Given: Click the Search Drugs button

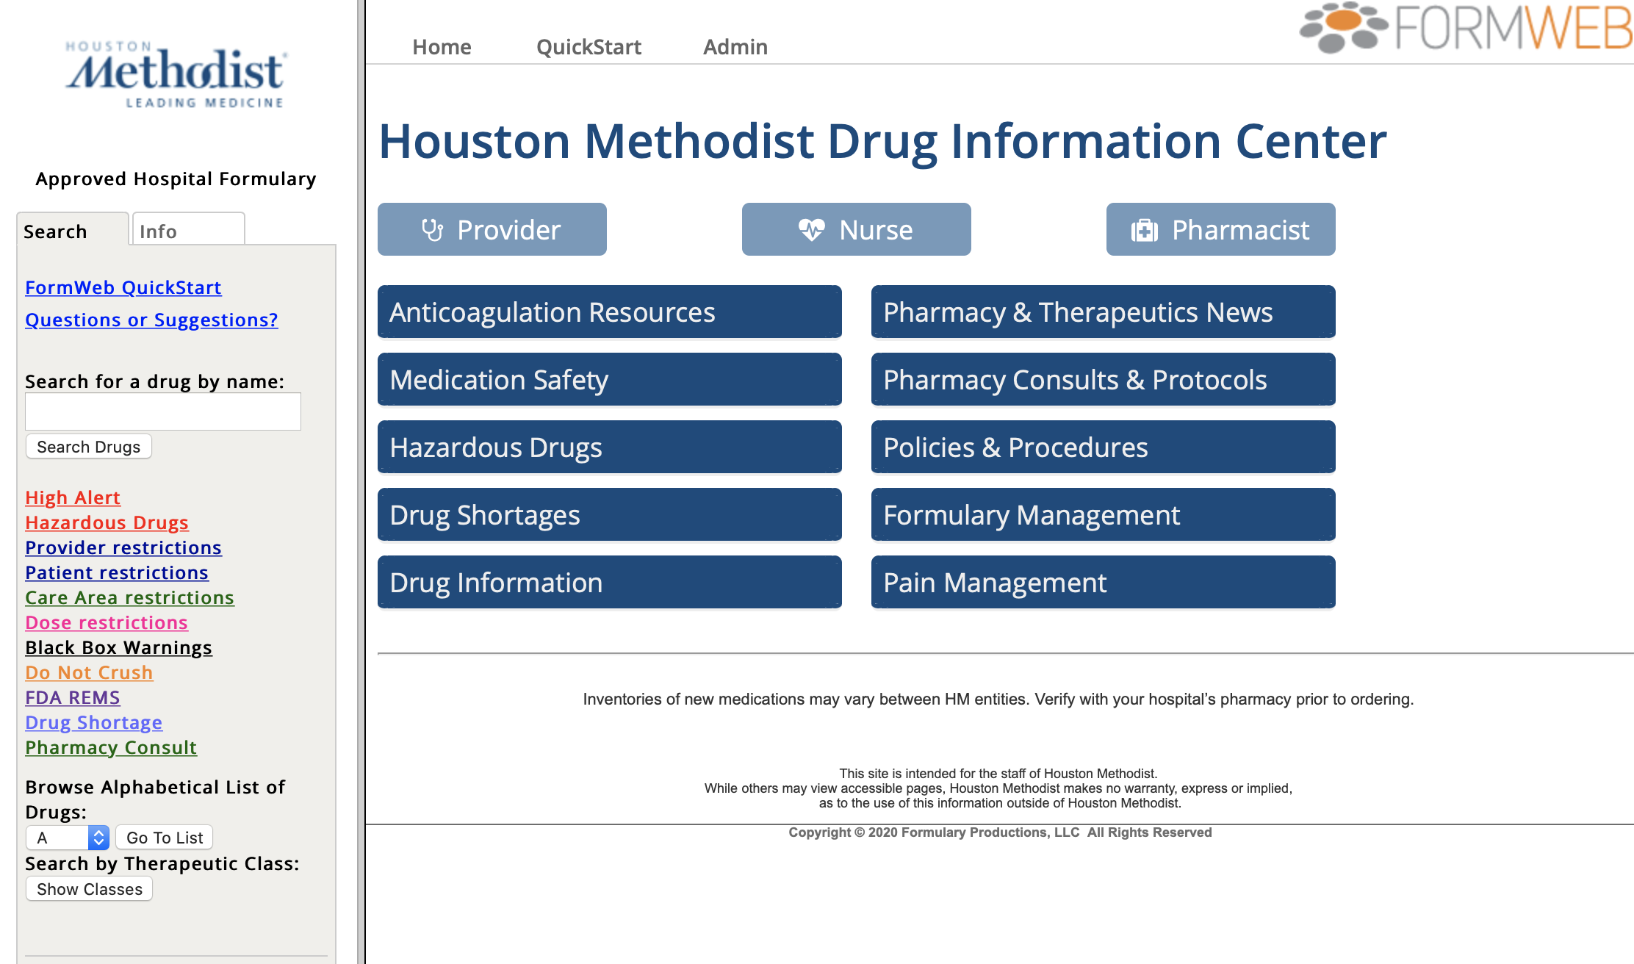Looking at the screenshot, I should click(89, 447).
